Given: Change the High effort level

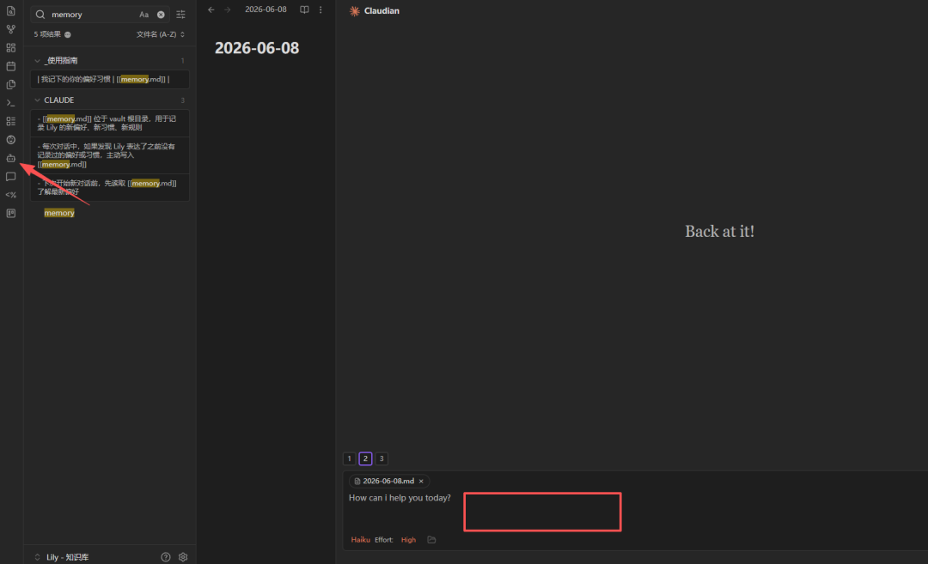Looking at the screenshot, I should 408,540.
